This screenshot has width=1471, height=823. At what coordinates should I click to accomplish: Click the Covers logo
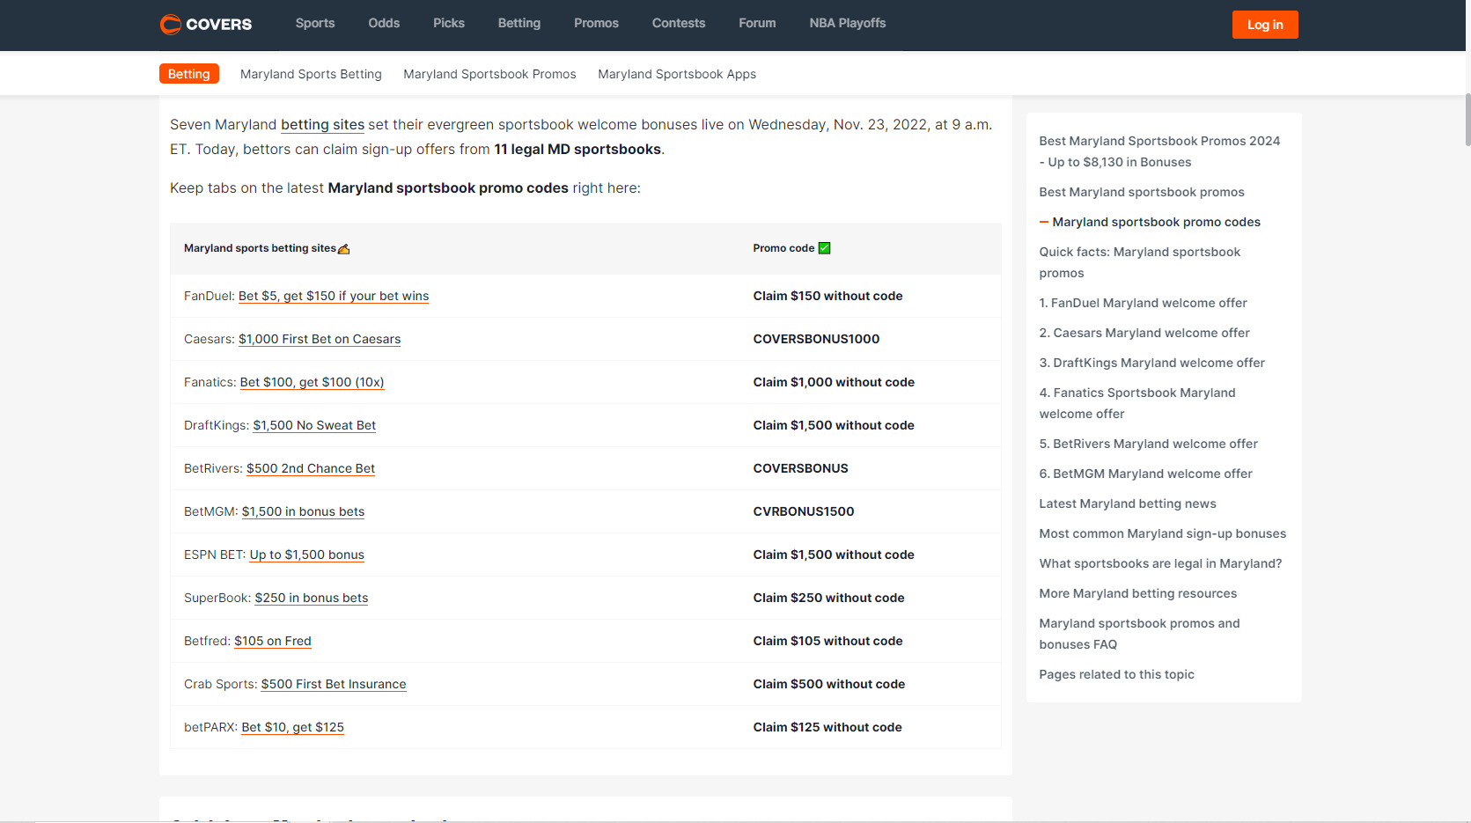tap(206, 24)
